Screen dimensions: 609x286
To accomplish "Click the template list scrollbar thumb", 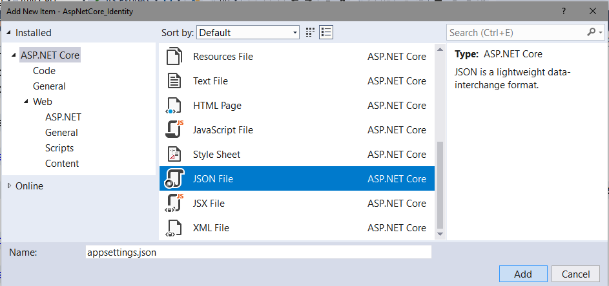I will [440, 186].
